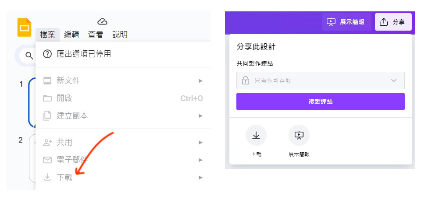Screen dimensions: 421x210
Task: Open the 編輯 menu
Action: click(x=71, y=35)
